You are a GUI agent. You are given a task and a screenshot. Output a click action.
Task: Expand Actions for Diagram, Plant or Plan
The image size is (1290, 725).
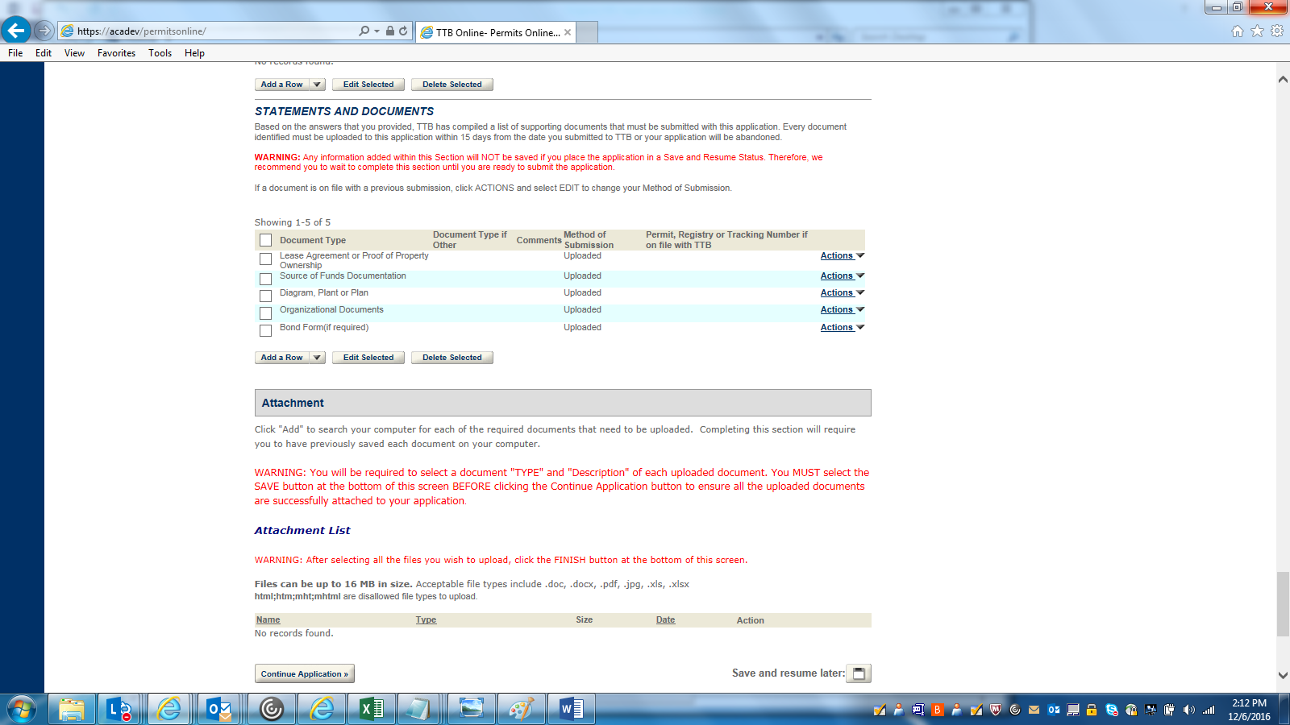tap(843, 292)
